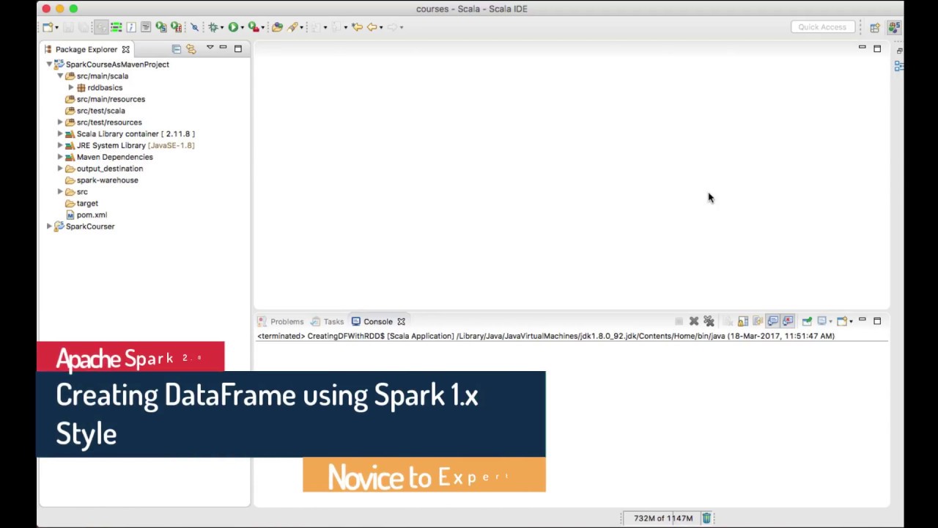Maximize the editor area pane
Viewport: 938px width, 528px height.
click(877, 48)
